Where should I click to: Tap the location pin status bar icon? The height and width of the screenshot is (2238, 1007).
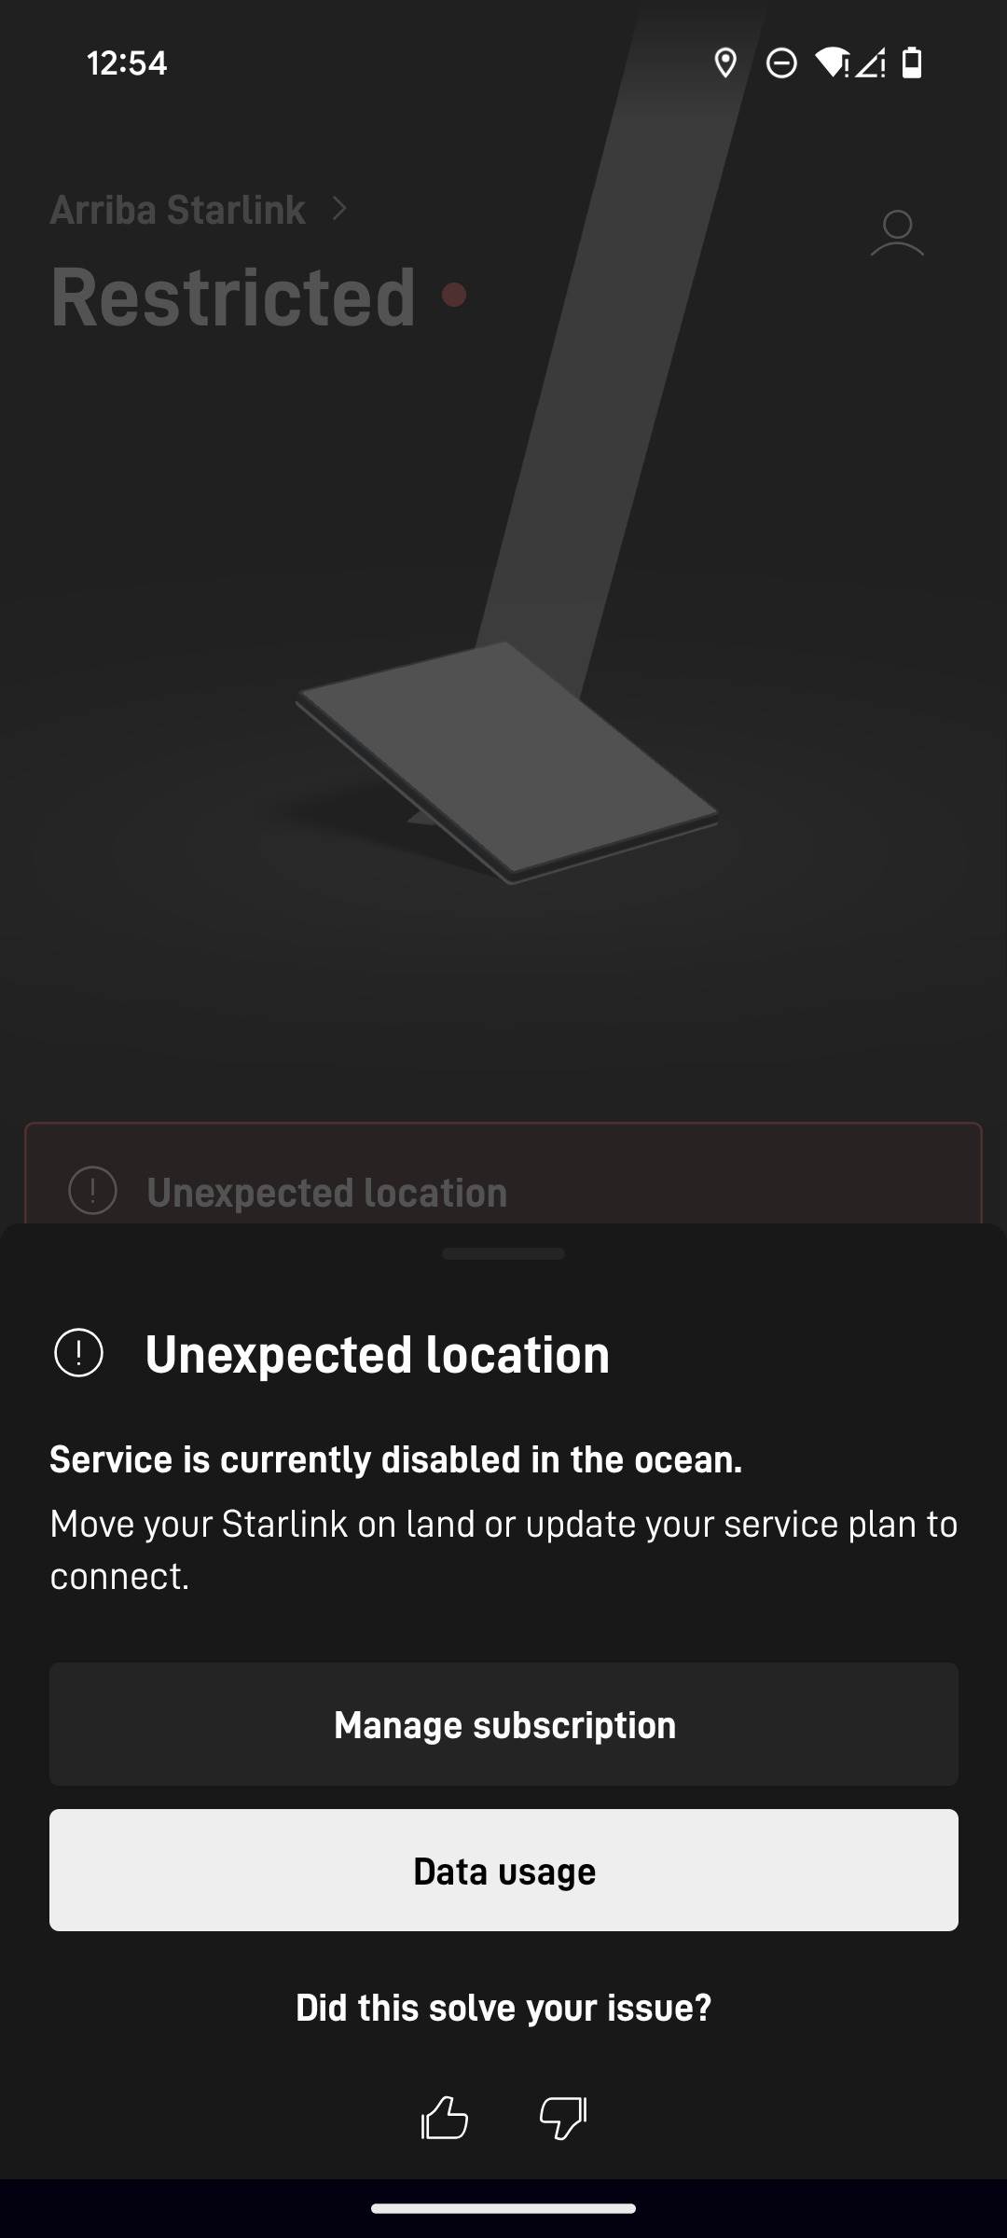[x=725, y=63]
